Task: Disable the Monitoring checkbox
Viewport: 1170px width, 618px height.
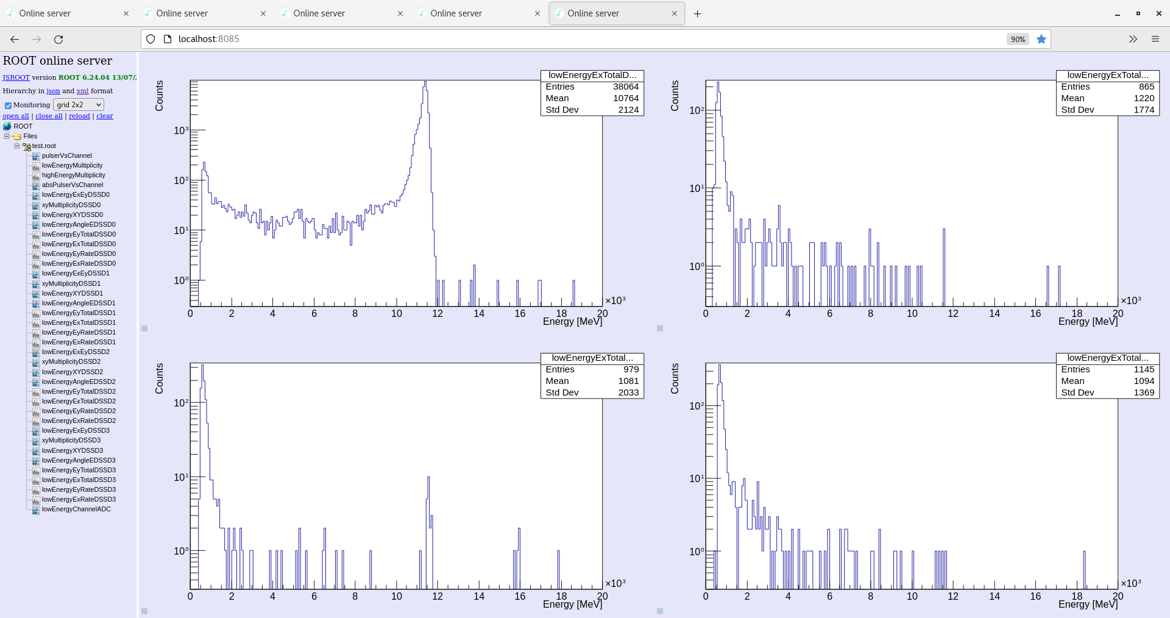Action: tap(7, 105)
